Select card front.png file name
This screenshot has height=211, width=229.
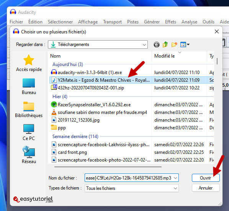click(x=72, y=152)
